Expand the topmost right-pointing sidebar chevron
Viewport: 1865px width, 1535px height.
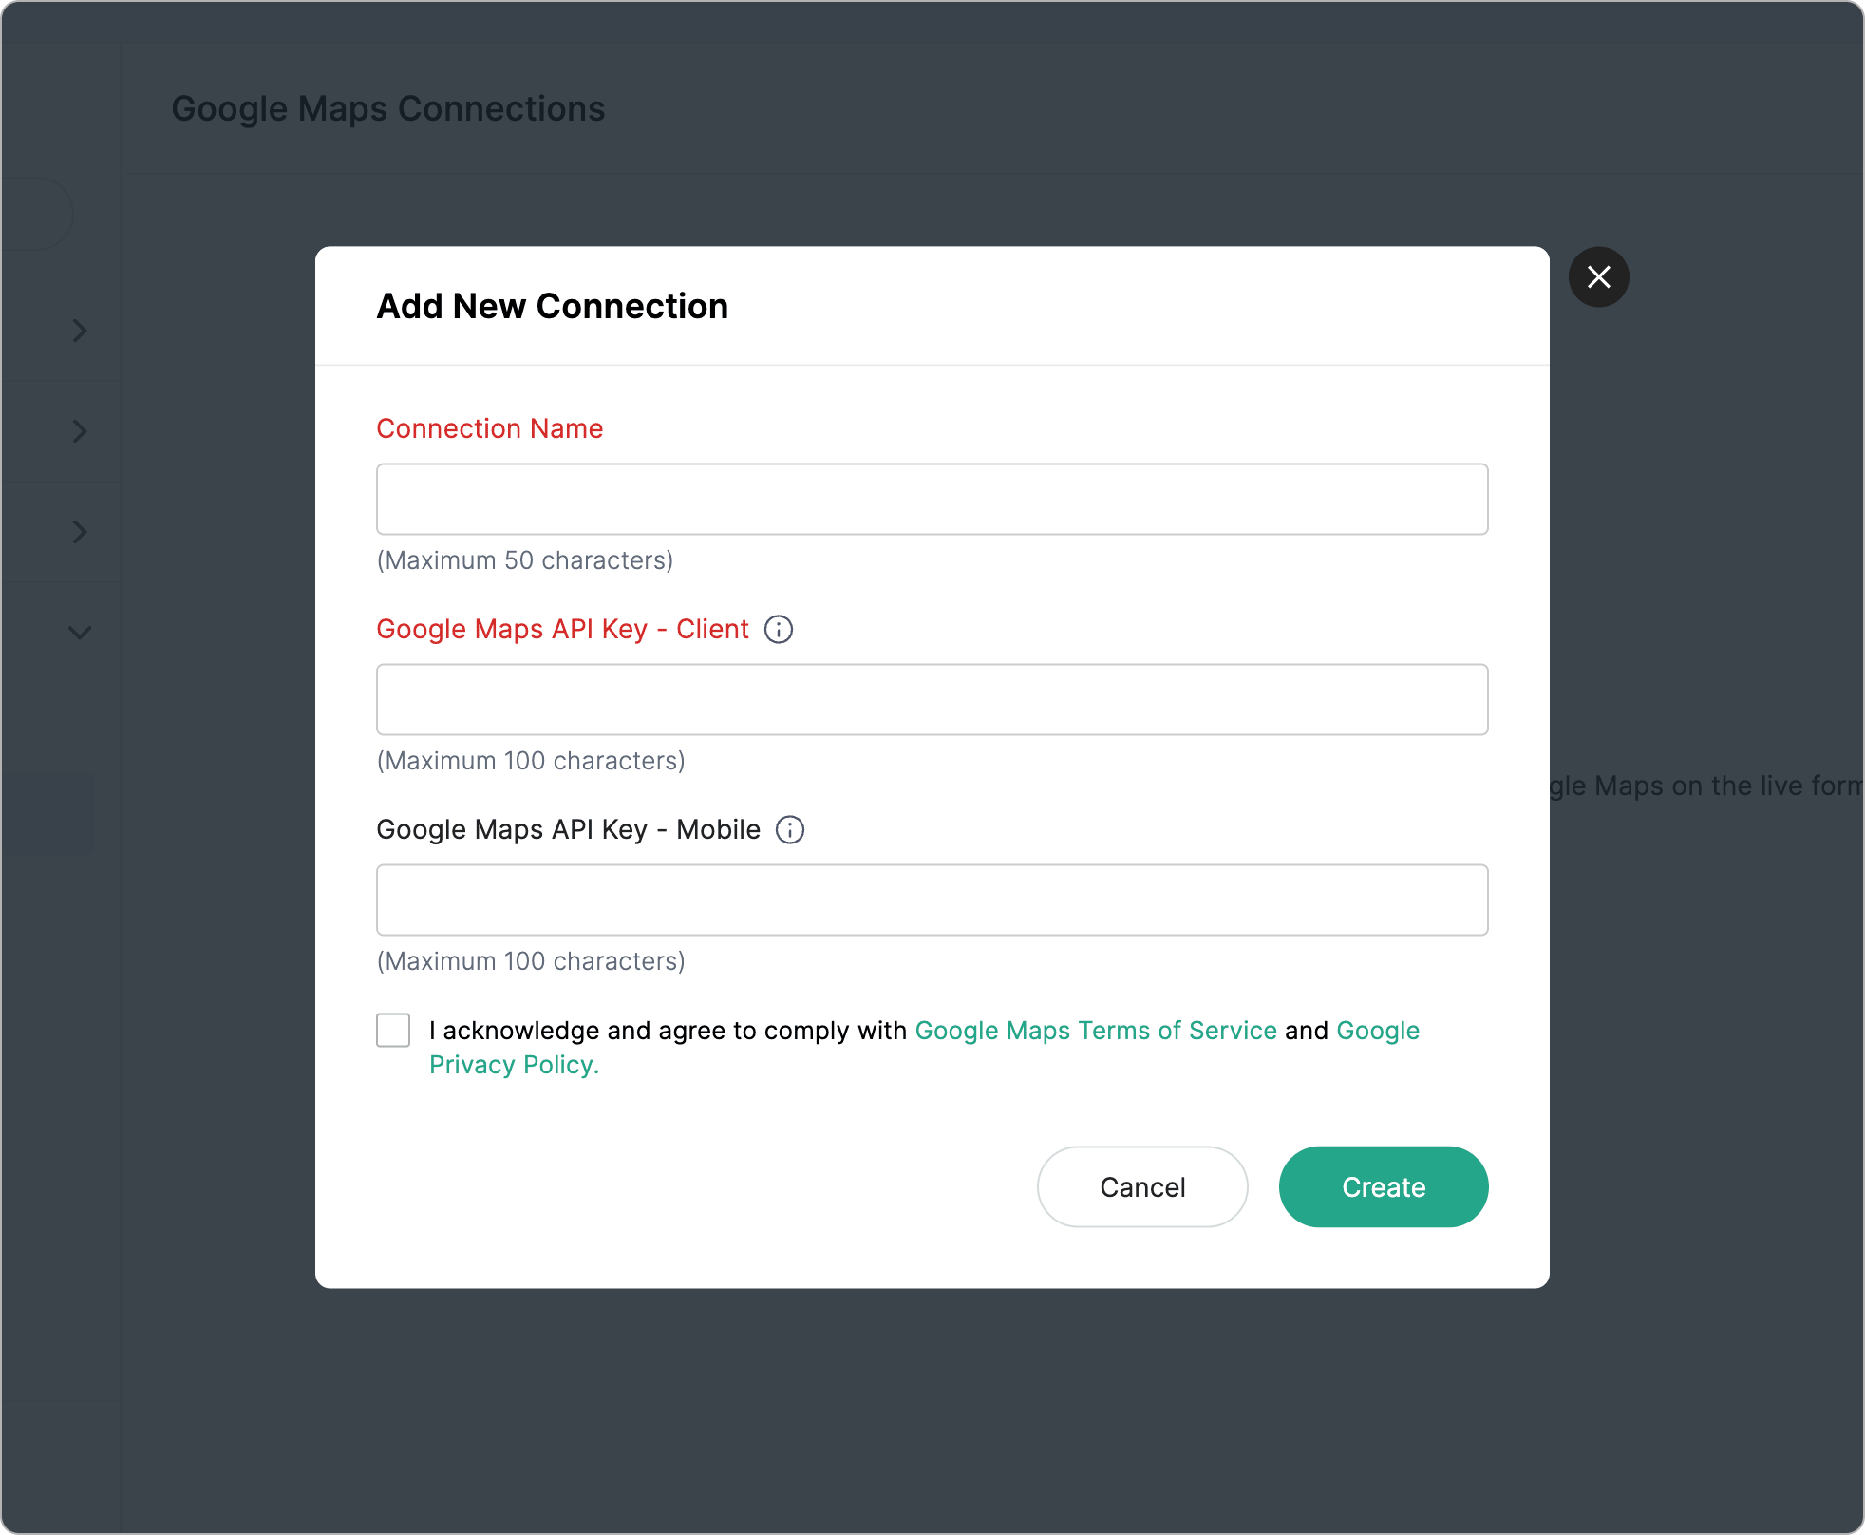coord(80,331)
